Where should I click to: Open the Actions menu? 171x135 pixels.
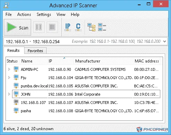point(24,15)
